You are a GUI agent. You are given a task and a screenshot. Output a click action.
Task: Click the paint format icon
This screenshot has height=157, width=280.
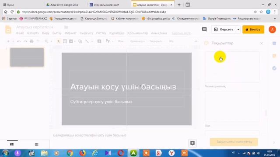[x=38, y=41]
